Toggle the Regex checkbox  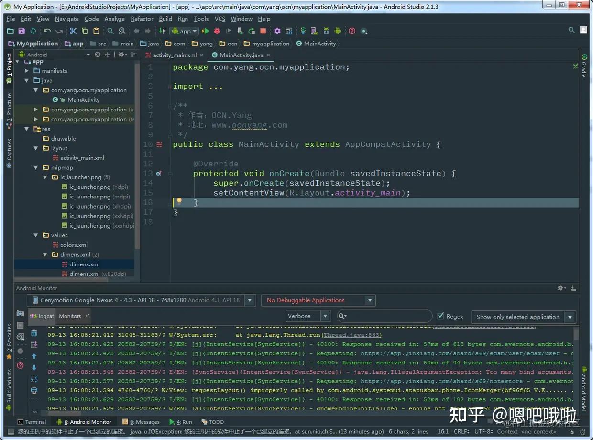coord(441,316)
